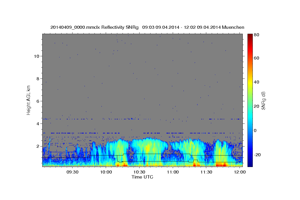
Task: Click the 11:30 time tick label
Action: coord(206,172)
